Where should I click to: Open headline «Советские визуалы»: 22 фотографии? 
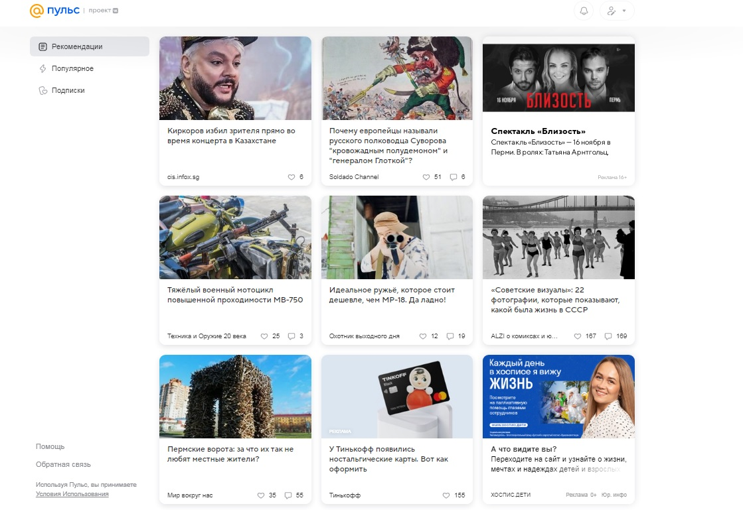(x=555, y=300)
